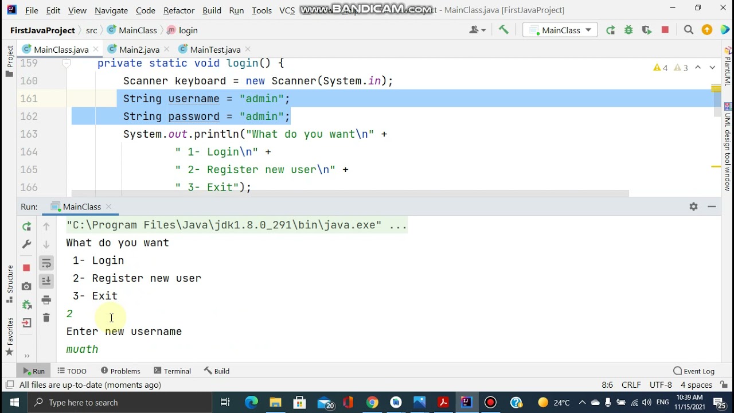Show the yellow warnings count indicator
The height and width of the screenshot is (413, 734).
coord(661,68)
